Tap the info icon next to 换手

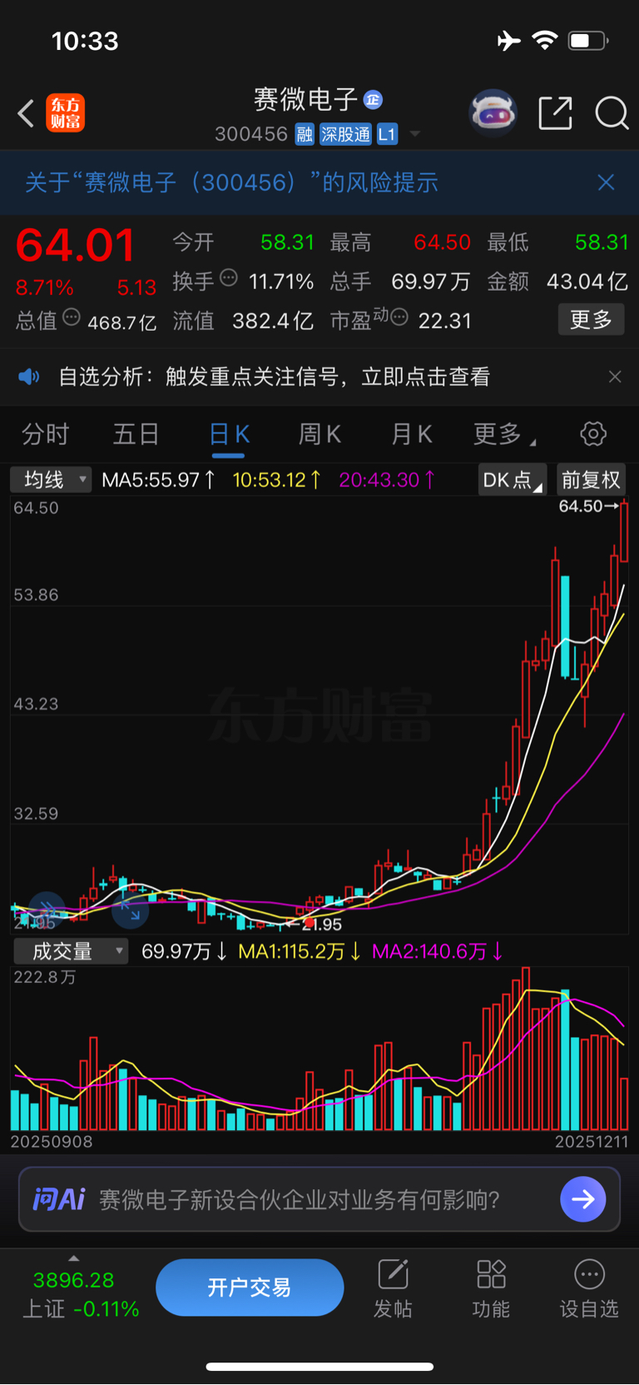tap(229, 278)
